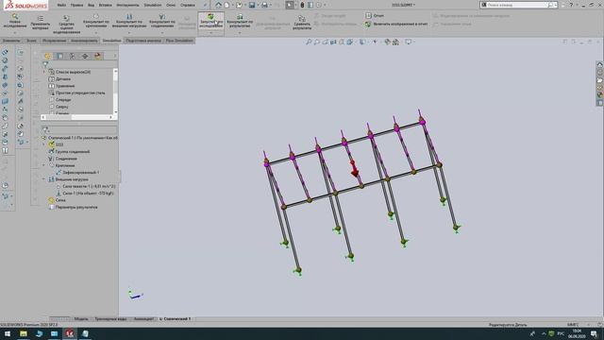604x340 pixels.
Task: Open the Справка menu
Action: click(188, 6)
